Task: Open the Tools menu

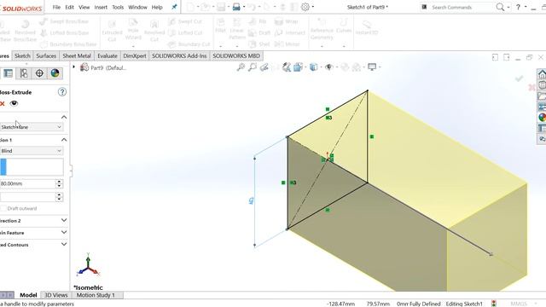Action: tap(118, 7)
